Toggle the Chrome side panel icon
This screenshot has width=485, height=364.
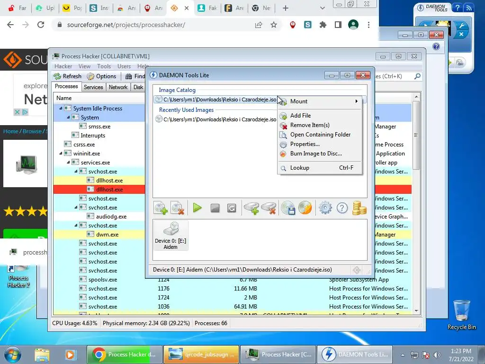[x=338, y=25]
